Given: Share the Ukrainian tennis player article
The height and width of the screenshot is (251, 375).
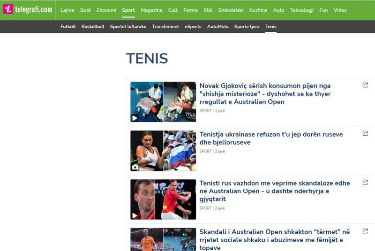Looking at the screenshot, I should 365,133.
